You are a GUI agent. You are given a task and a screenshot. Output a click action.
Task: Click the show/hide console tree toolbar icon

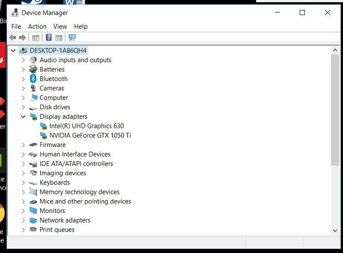click(x=36, y=38)
